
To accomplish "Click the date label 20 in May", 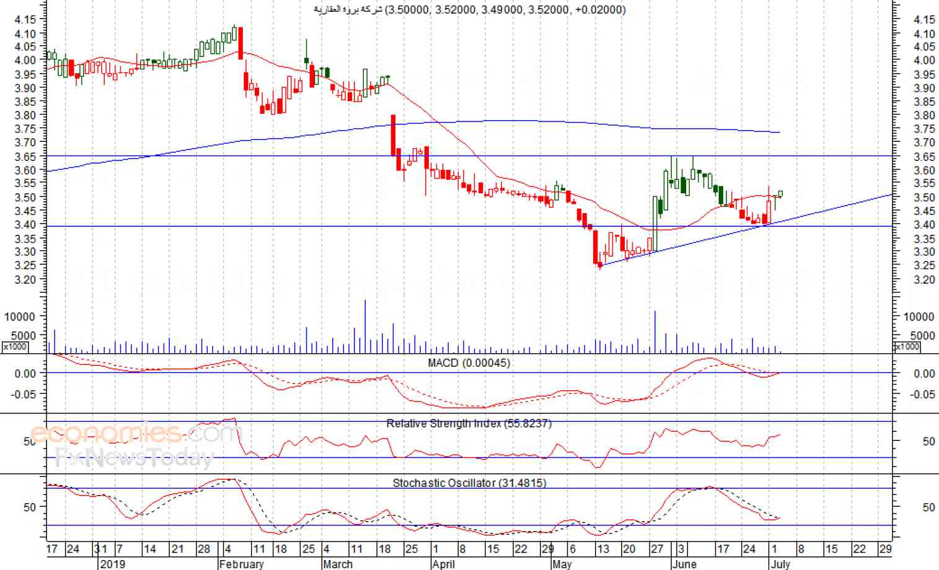I will coord(629,549).
